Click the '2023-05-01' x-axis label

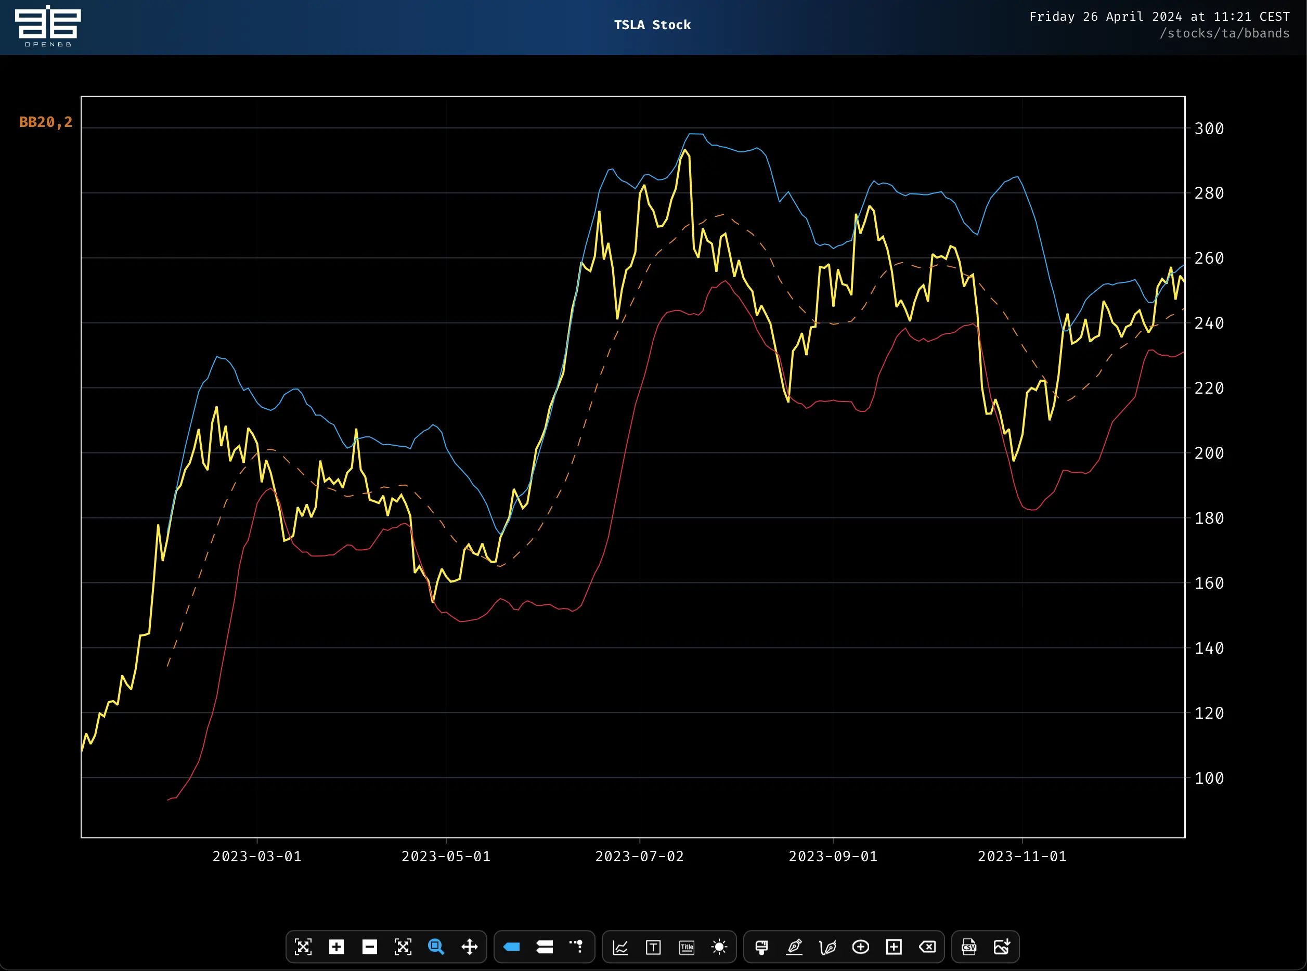(x=446, y=857)
